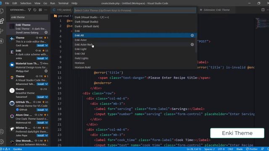Open Install dropdown arrow for Winter is Coming
This screenshot has height=151, width=269.
pyautogui.click(x=47, y=135)
